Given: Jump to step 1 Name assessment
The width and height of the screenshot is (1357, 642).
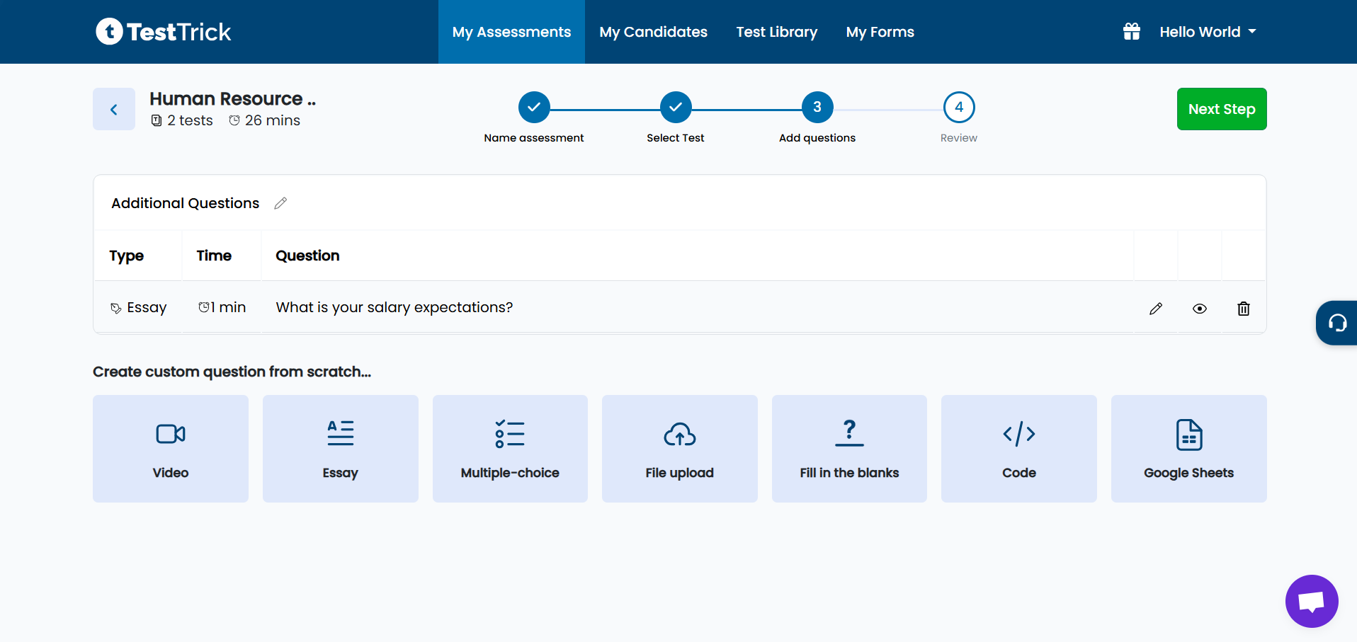Looking at the screenshot, I should point(534,107).
